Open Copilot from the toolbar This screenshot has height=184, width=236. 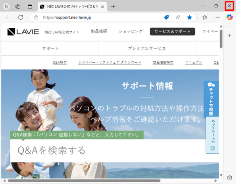pyautogui.click(x=229, y=17)
